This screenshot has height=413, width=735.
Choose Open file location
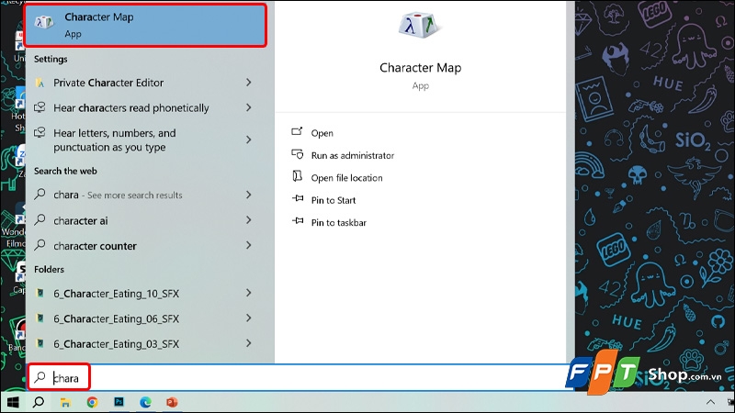[347, 178]
